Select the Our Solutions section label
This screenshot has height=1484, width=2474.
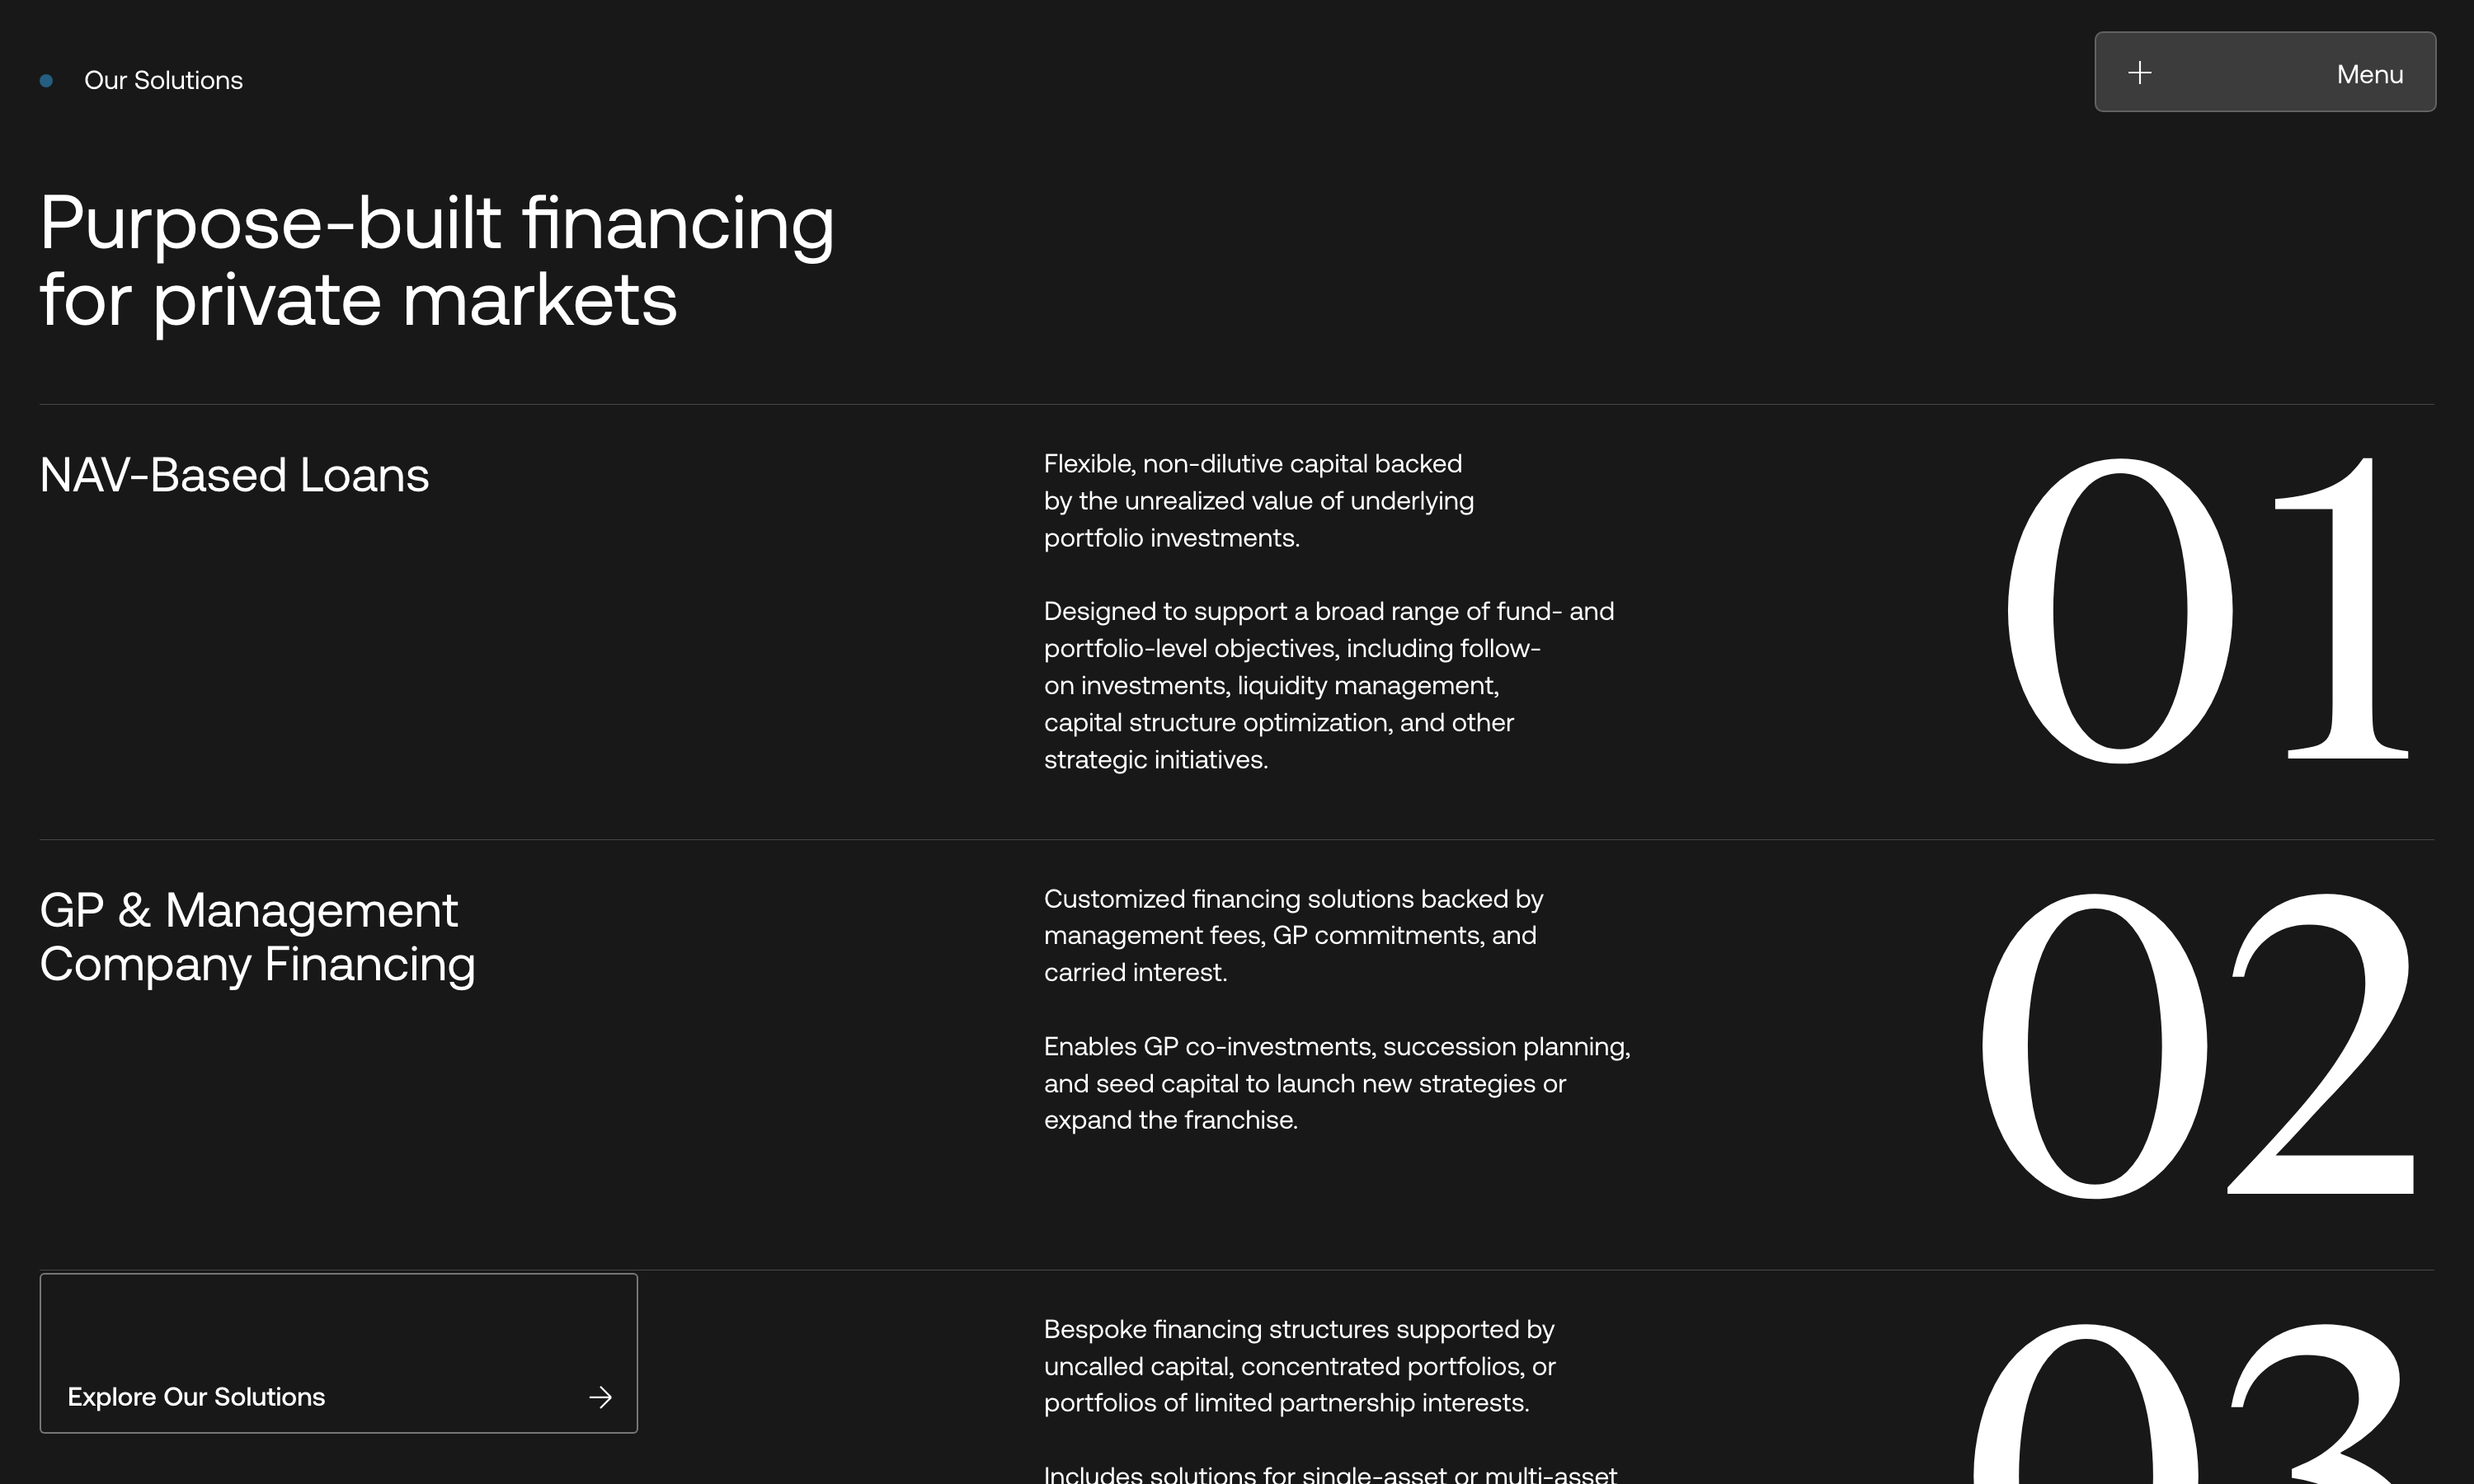coord(163,81)
